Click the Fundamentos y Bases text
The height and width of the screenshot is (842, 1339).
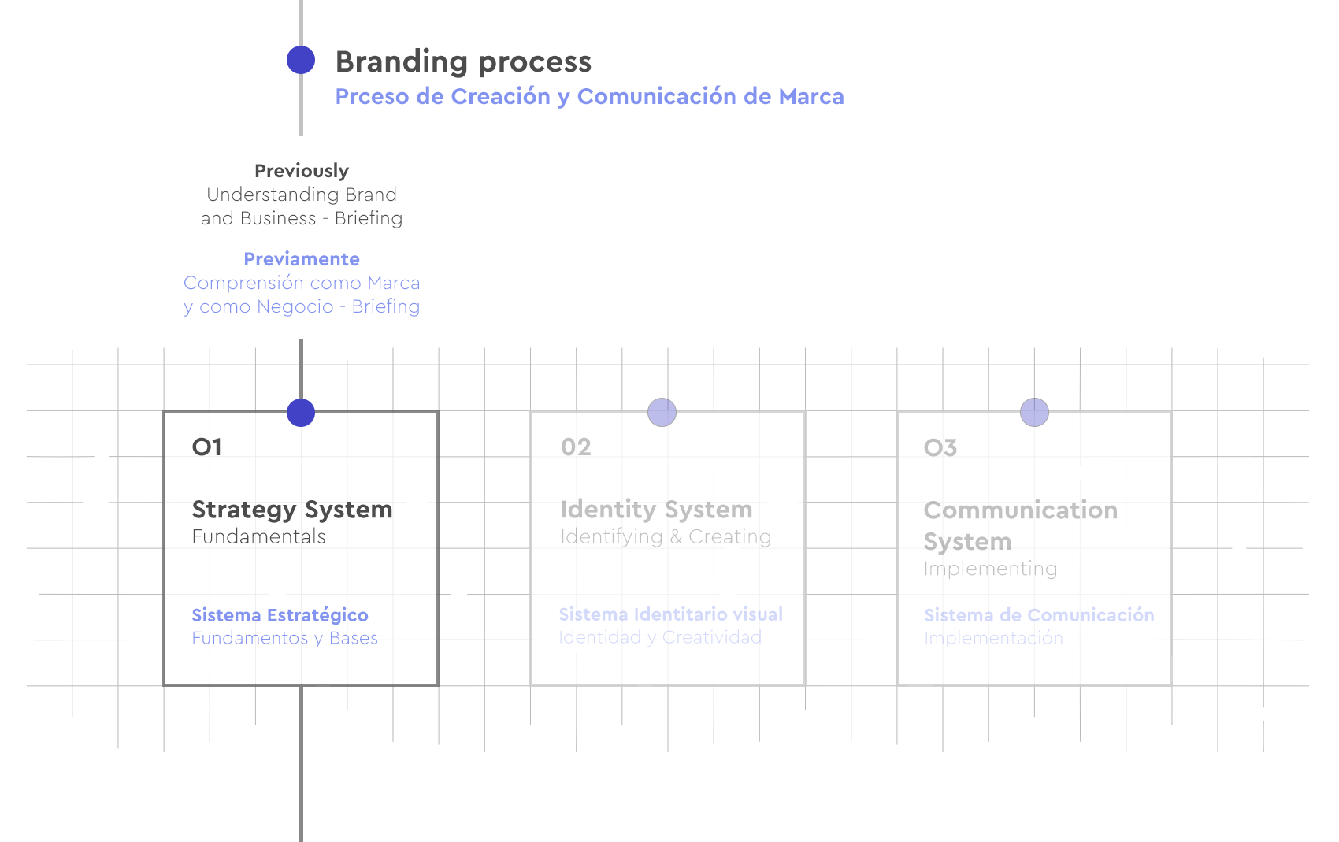click(x=284, y=638)
